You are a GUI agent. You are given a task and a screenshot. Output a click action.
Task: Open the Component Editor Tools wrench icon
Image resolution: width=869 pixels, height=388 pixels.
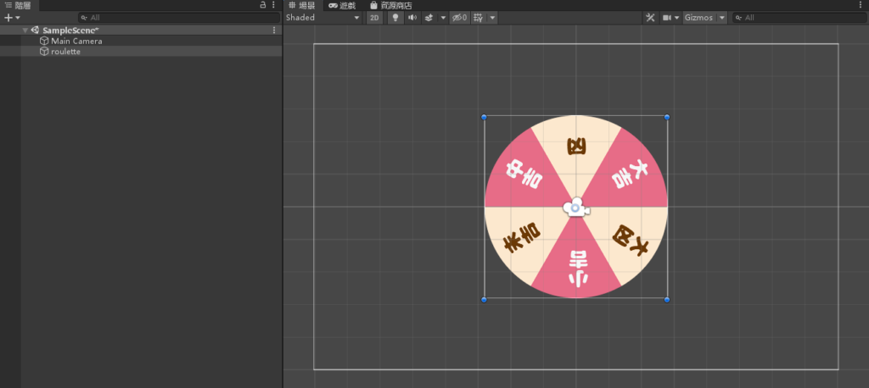[x=650, y=18]
